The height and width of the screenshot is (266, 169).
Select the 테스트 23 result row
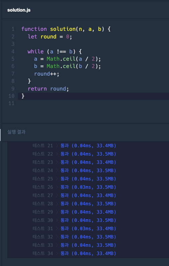74,162
